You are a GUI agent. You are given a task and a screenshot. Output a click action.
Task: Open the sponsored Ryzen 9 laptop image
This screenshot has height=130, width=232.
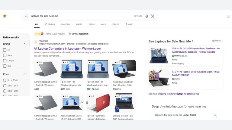[159, 79]
